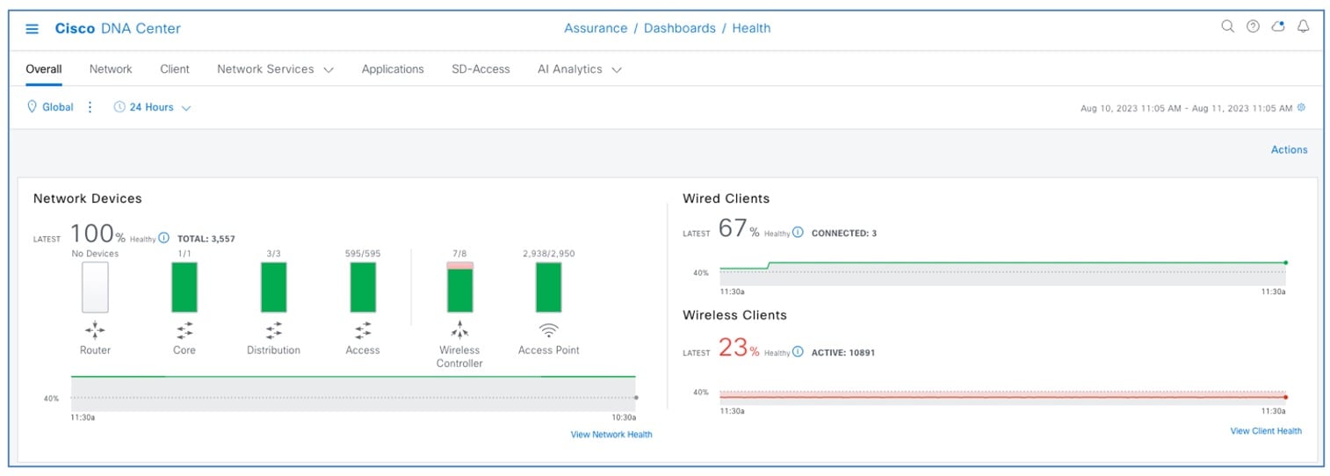This screenshot has width=1330, height=476.
Task: Click View Client Health link
Action: click(x=1266, y=431)
